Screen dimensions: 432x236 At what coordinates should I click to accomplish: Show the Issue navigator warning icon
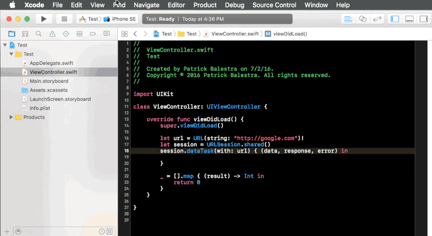pyautogui.click(x=52, y=34)
